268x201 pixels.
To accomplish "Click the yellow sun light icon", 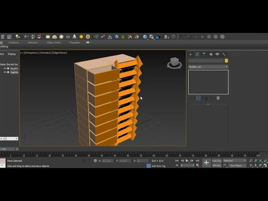I will [x=82, y=37].
